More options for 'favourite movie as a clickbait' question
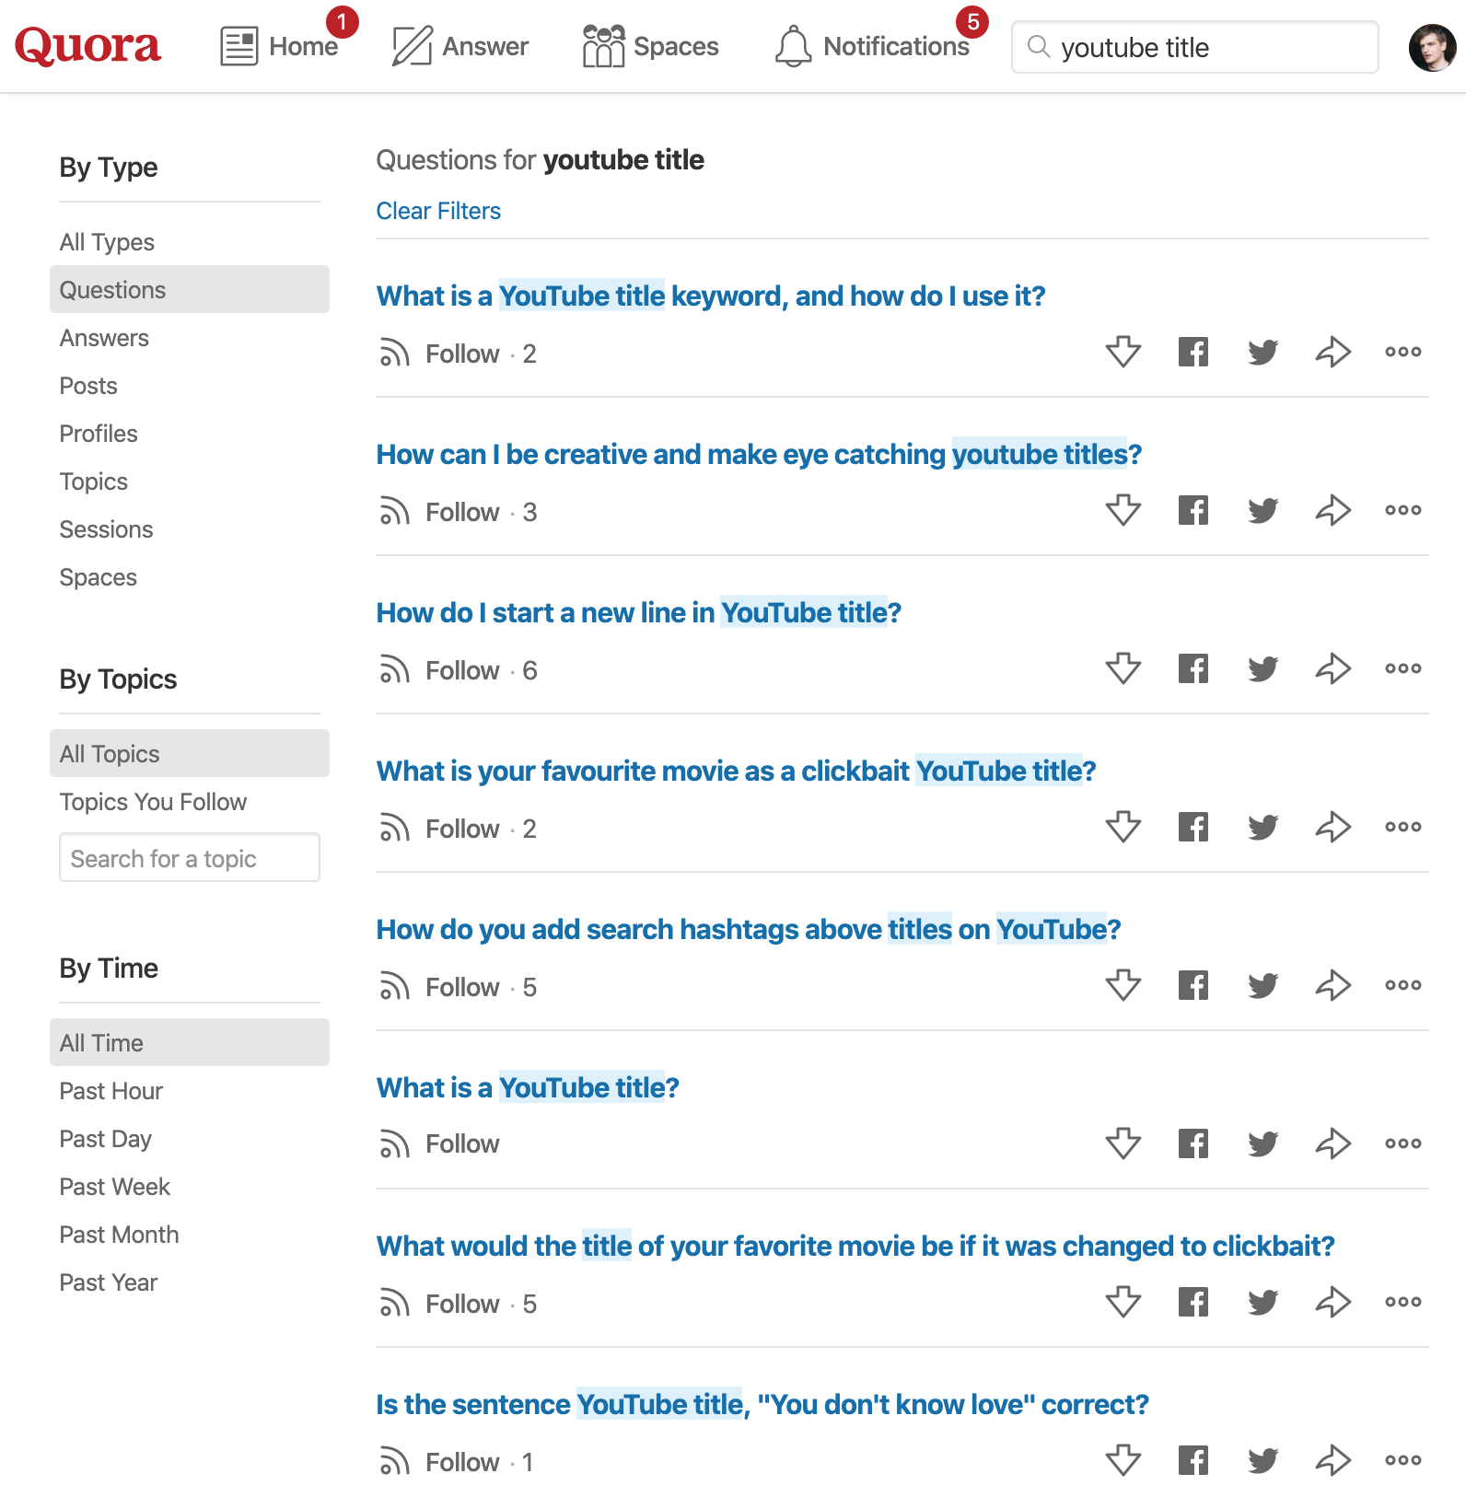 pos(1403,827)
